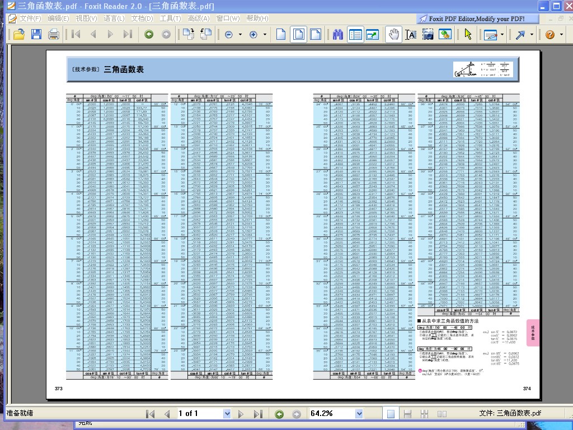Click the zoom field showing 64.2%
This screenshot has height=430, width=573.
tap(332, 414)
